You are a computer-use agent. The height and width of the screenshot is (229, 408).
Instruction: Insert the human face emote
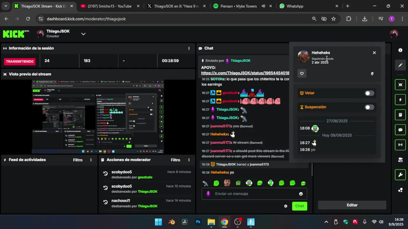pos(227,183)
